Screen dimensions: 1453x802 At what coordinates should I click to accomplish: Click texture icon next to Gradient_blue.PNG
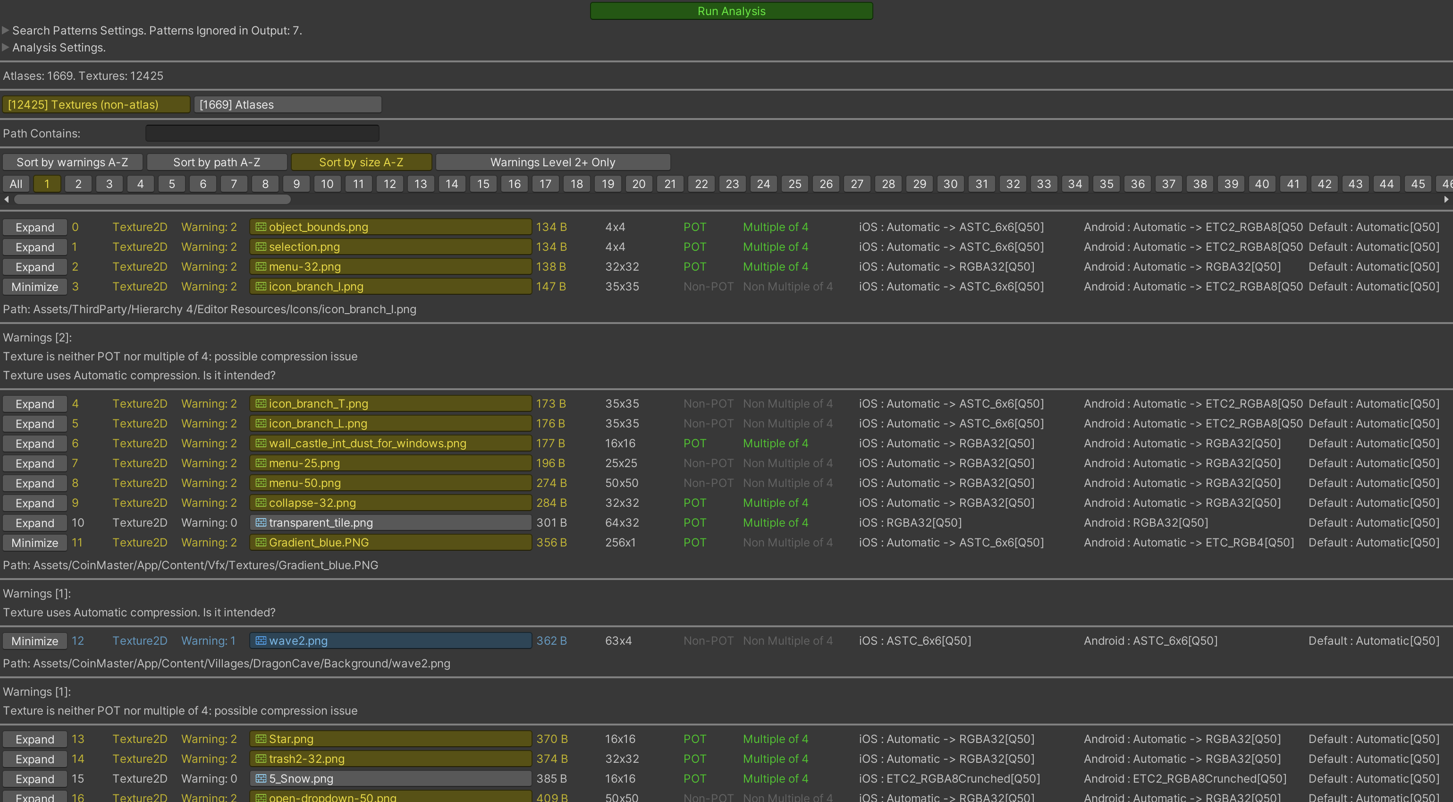coord(261,542)
